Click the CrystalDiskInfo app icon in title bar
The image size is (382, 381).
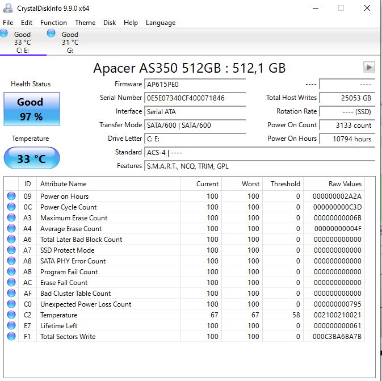[x=8, y=8]
